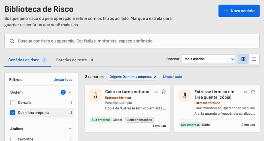Click the Sem orientações badge
Image resolution: width=264 pixels, height=141 pixels.
[140, 120]
